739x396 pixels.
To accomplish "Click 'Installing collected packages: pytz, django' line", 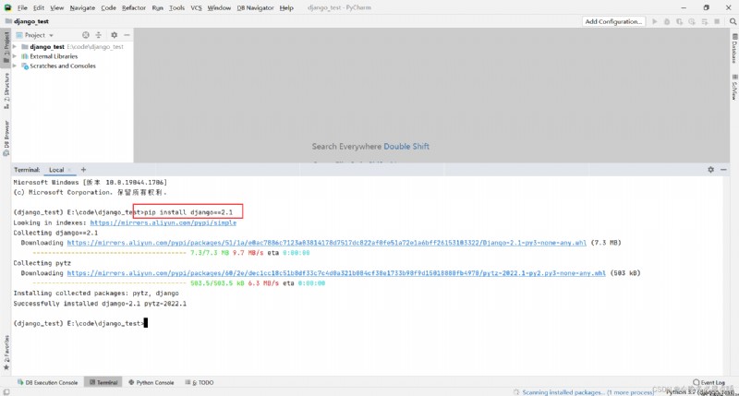I will pos(96,294).
